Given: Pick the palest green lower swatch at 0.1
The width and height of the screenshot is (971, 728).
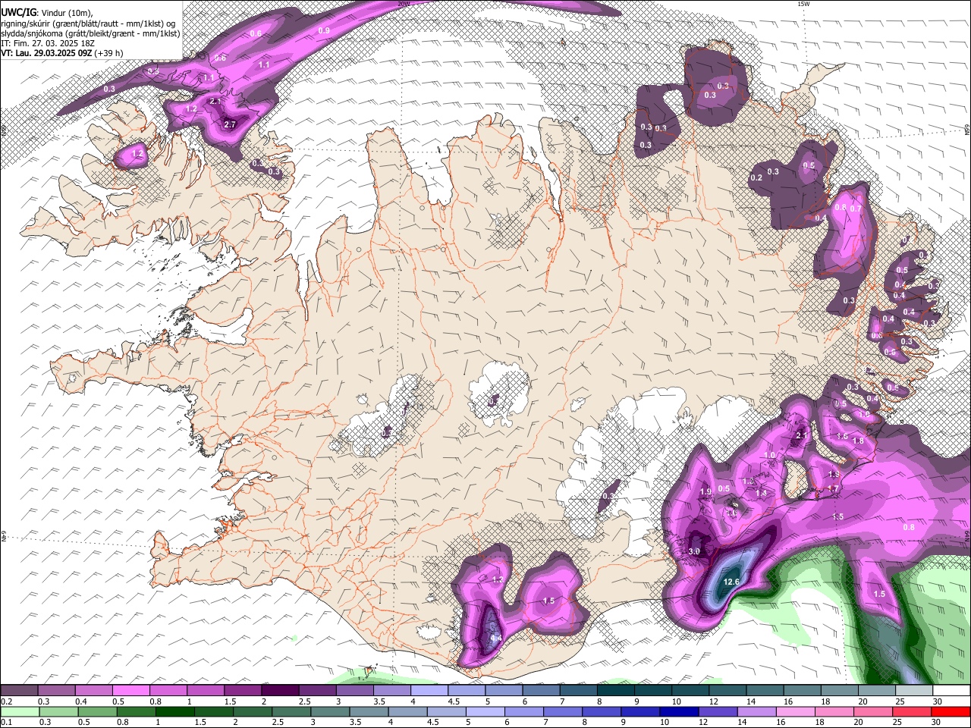Looking at the screenshot, I should coord(20,711).
